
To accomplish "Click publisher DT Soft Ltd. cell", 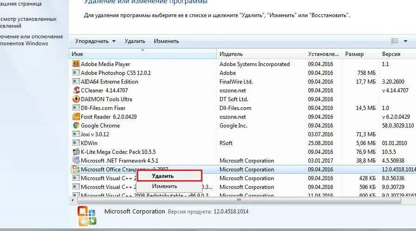I will pos(234,99).
